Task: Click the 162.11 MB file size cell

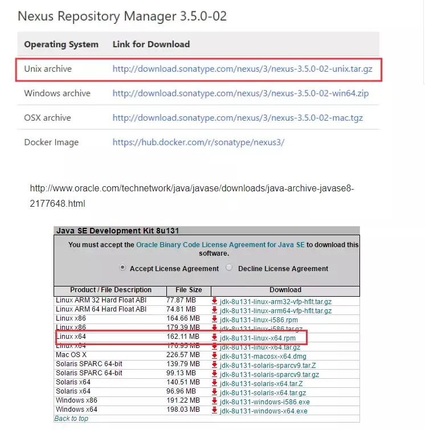Action: tap(183, 337)
